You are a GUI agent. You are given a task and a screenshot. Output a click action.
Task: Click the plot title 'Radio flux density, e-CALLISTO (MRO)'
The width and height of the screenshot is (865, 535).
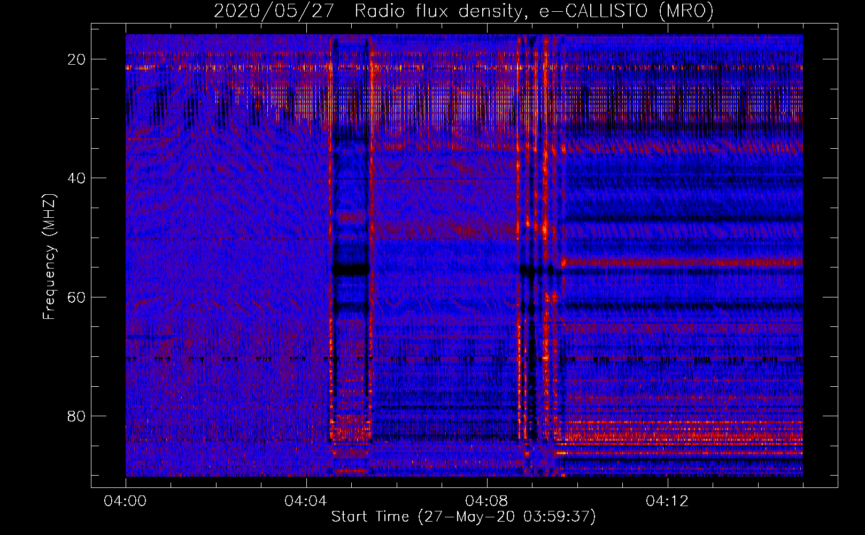click(x=534, y=11)
